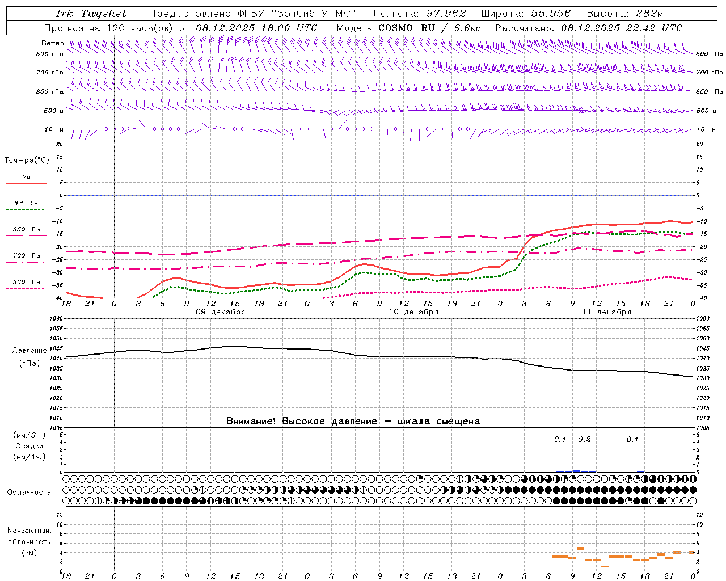This screenshot has width=726, height=581.
Task: Click the Высота: 282м value
Action: [x=624, y=14]
